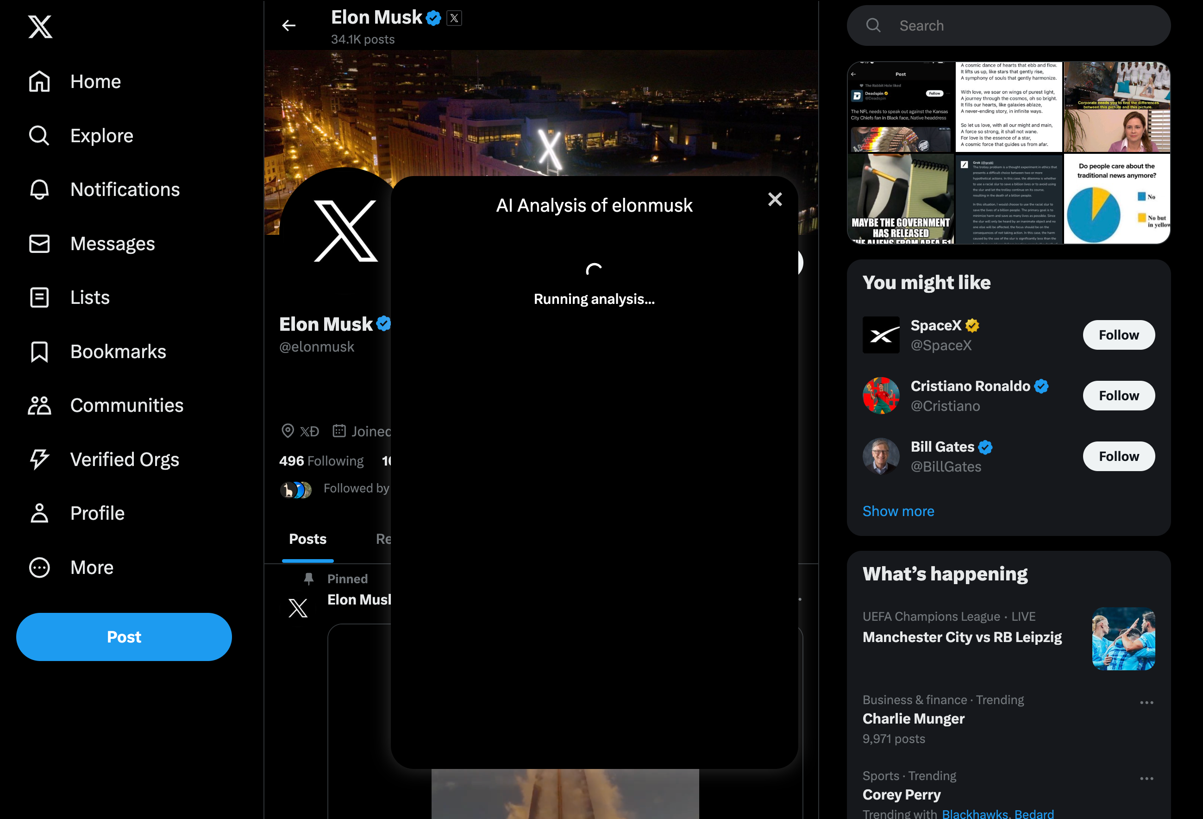The width and height of the screenshot is (1203, 819).
Task: Open options for Charlie Munger trend
Action: 1146,703
